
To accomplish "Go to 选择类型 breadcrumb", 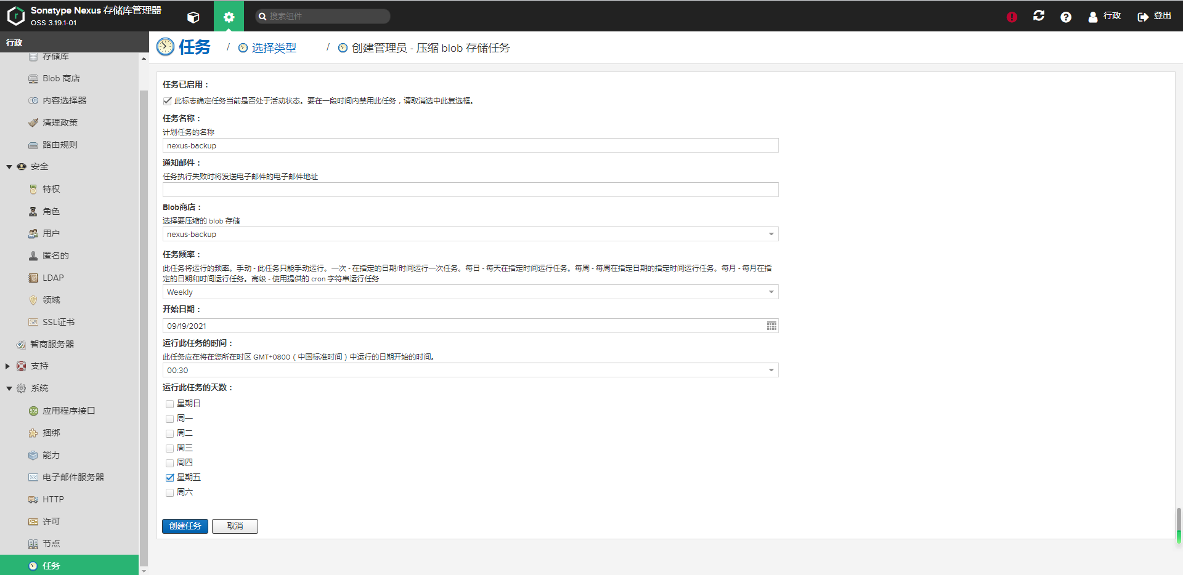I will [x=274, y=48].
